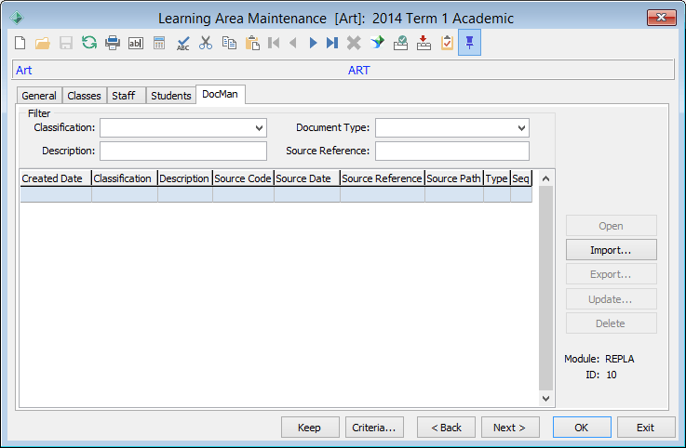Click the Print icon in toolbar

(113, 43)
